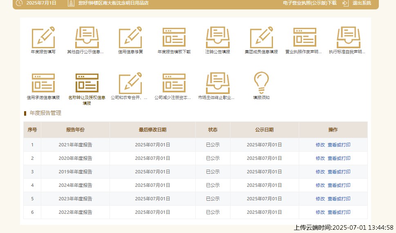Viewport: 396px width, 233px height.
Task: Open 其他自行公示信息 icon
Action: point(87,37)
